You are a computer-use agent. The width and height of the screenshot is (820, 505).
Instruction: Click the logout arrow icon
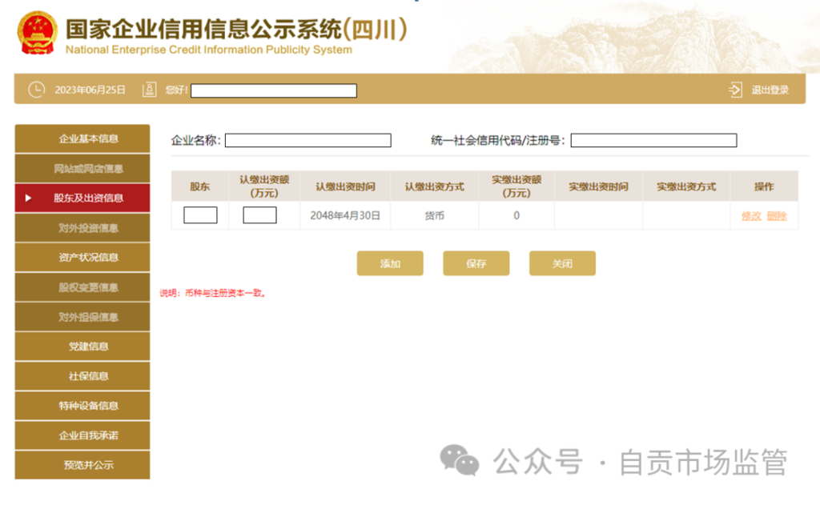735,90
